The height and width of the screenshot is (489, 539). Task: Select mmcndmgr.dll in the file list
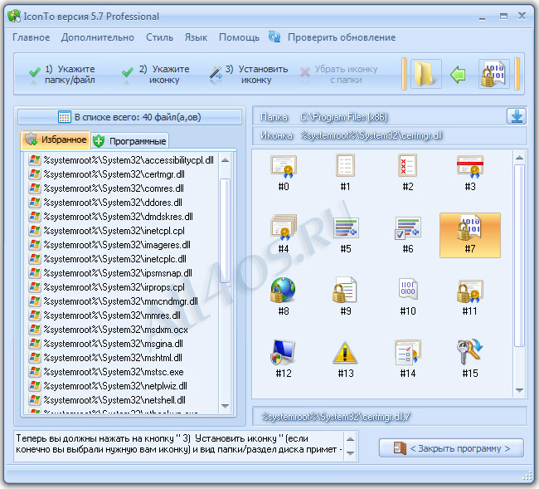114,301
